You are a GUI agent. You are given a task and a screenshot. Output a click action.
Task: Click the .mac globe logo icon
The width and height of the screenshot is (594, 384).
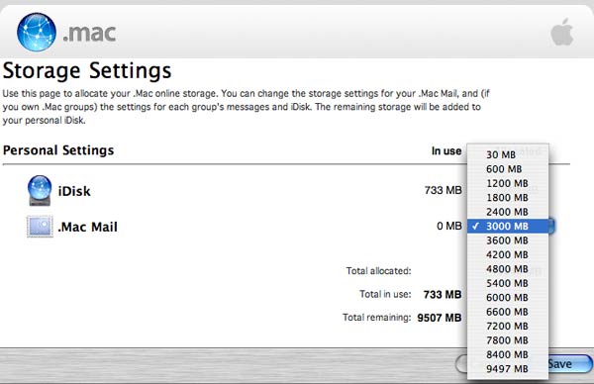coord(37,33)
